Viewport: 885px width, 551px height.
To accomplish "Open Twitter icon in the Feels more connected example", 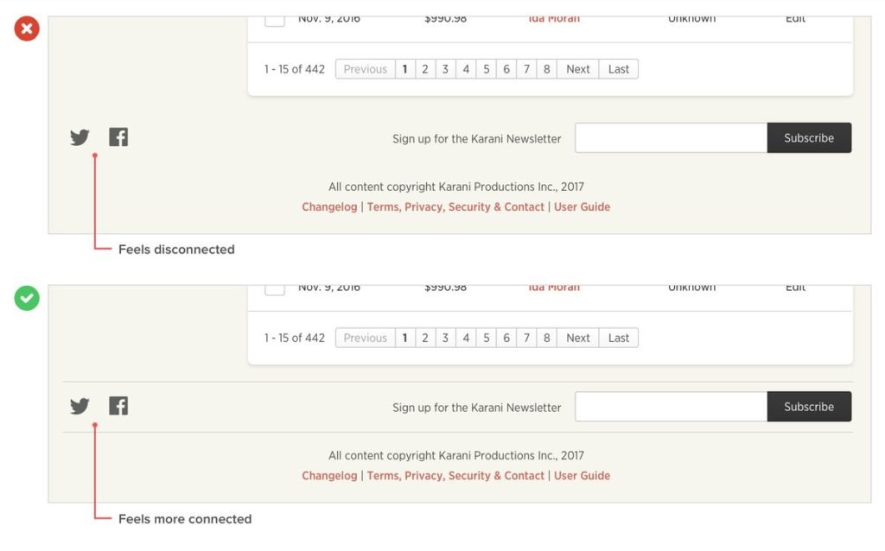I will (x=80, y=406).
